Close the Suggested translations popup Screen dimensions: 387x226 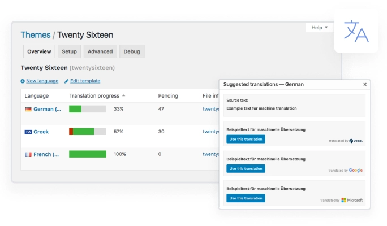coord(364,84)
